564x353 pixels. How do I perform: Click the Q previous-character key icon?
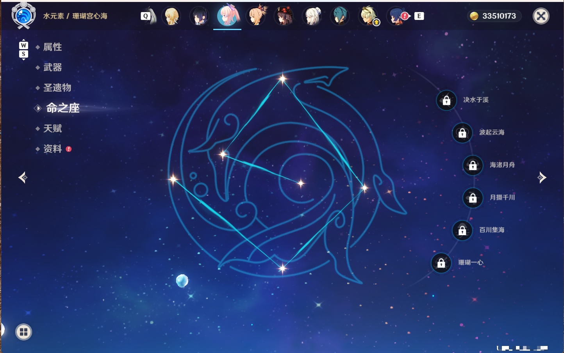146,16
